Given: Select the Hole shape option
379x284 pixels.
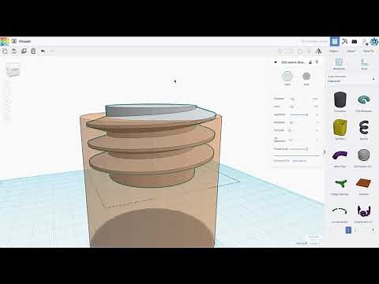Looking at the screenshot, I should [306, 77].
